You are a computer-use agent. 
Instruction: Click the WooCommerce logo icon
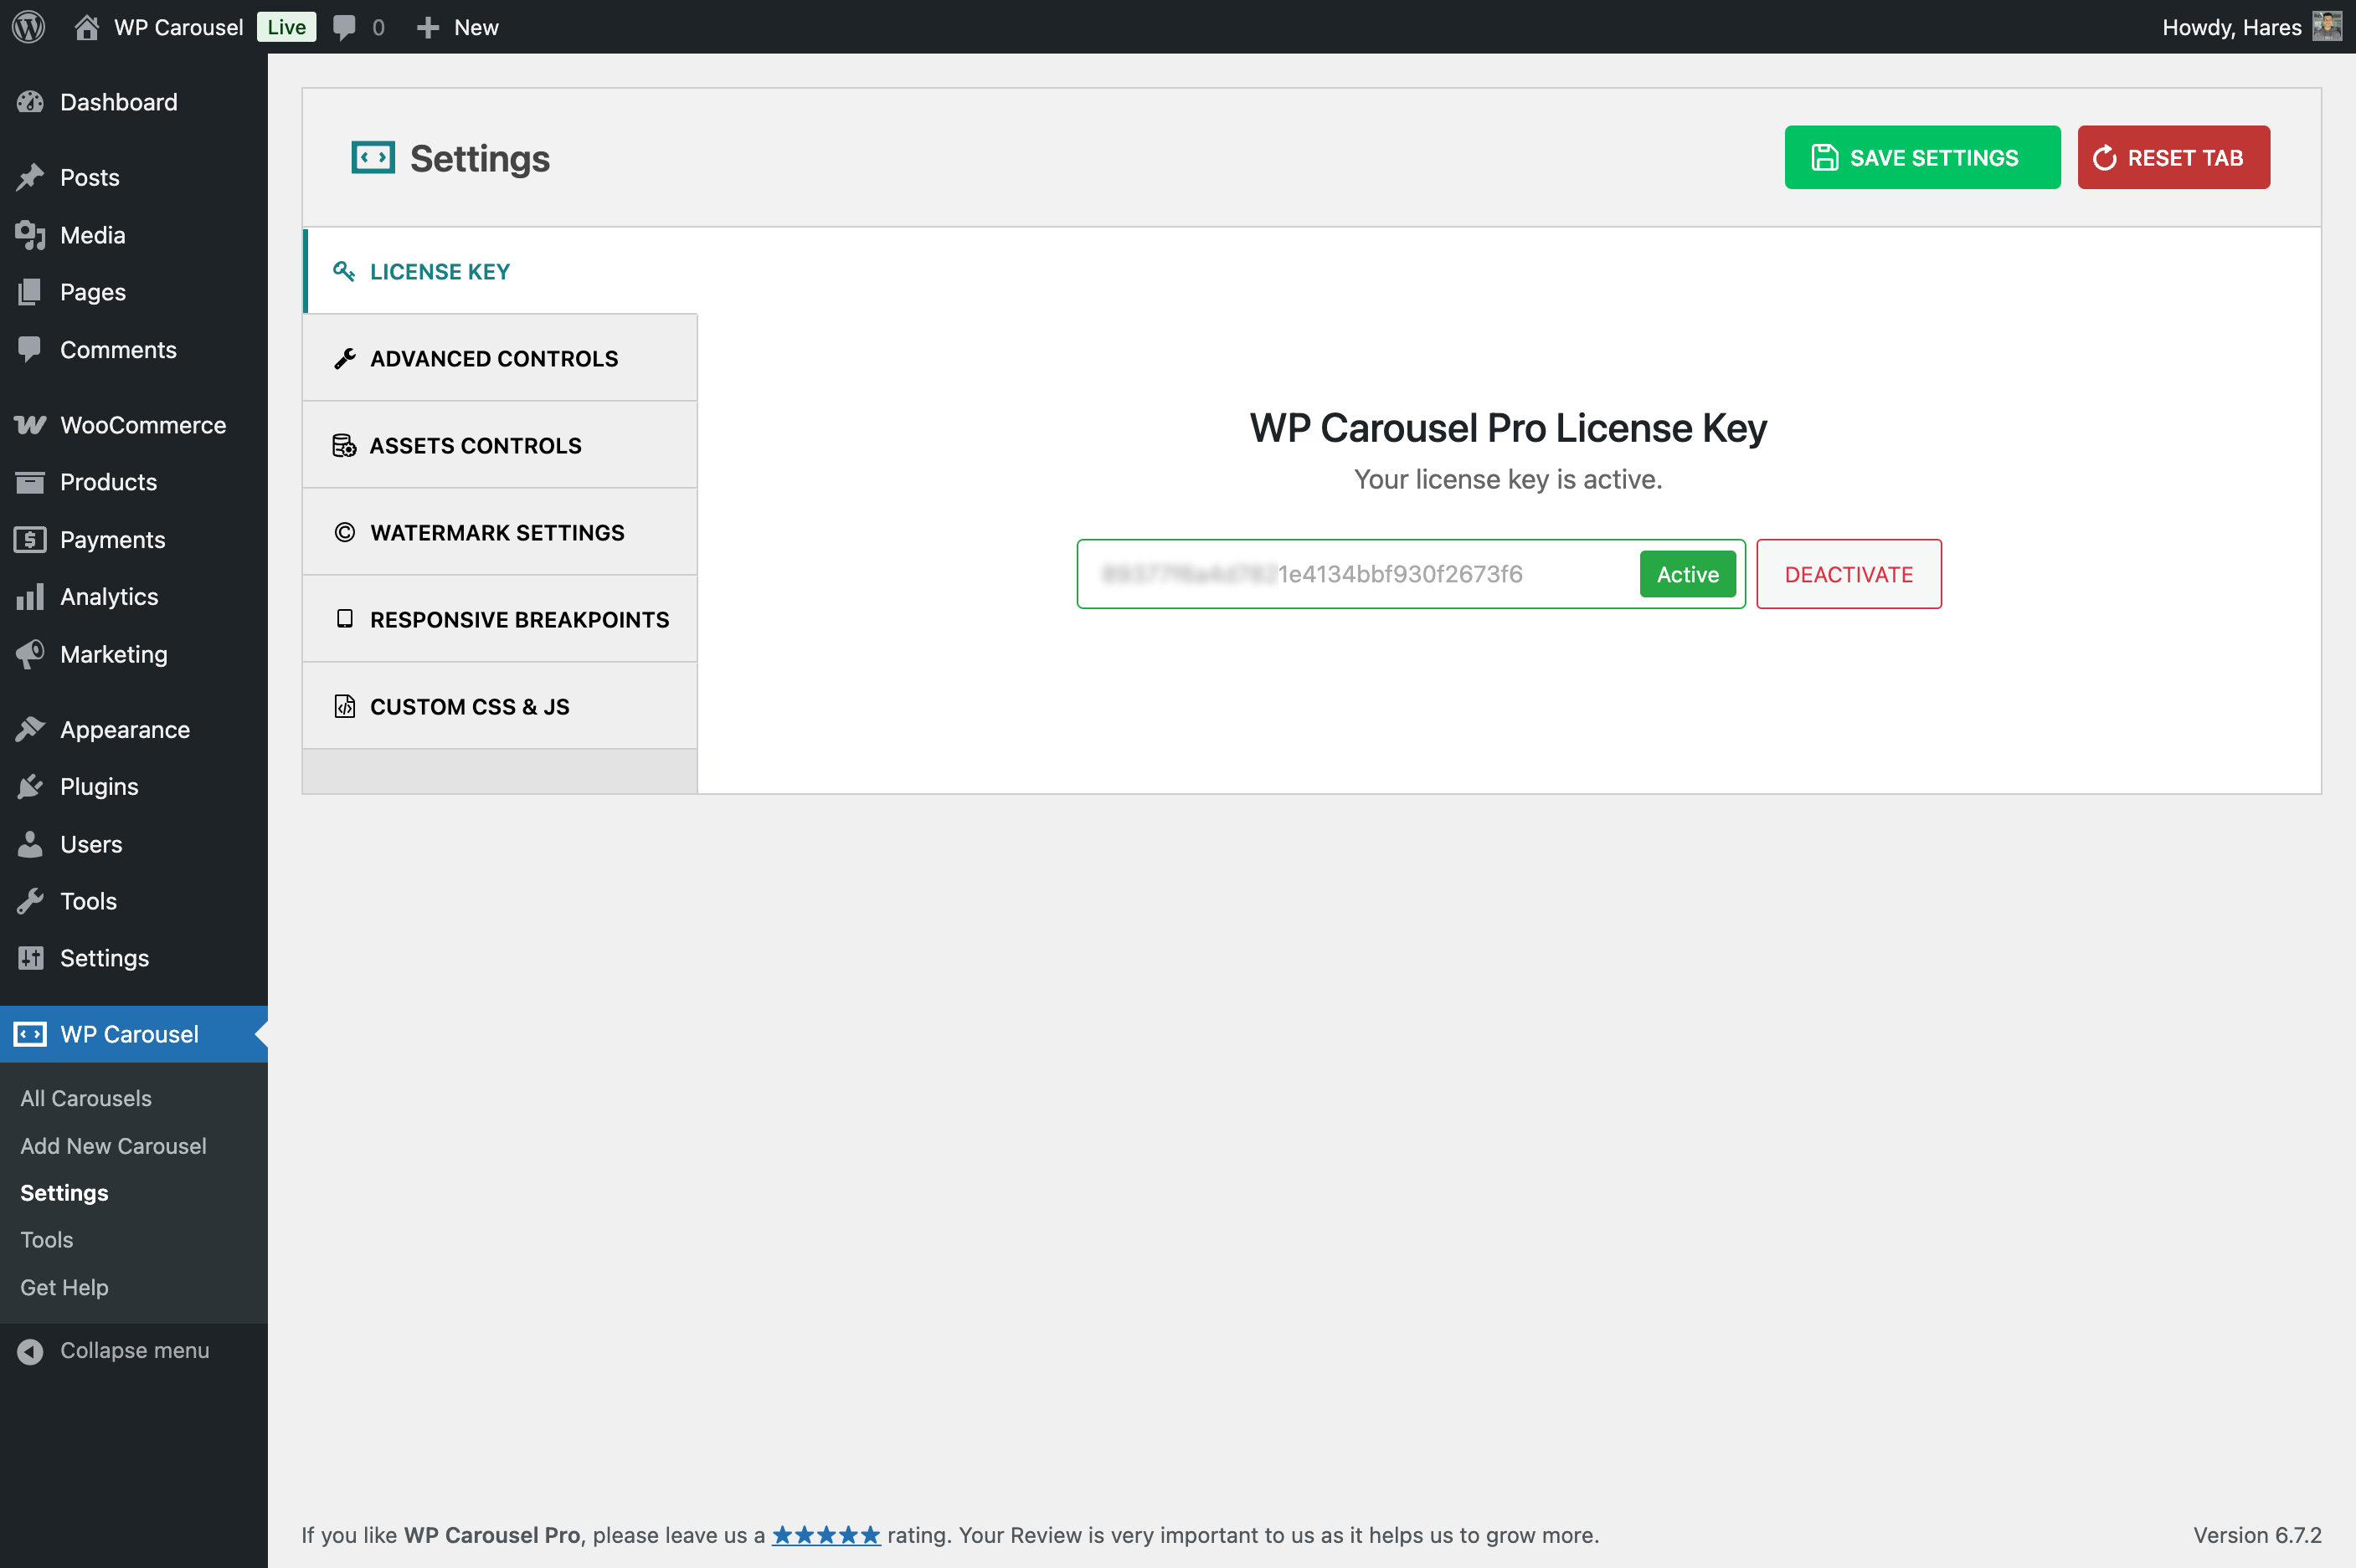[30, 425]
